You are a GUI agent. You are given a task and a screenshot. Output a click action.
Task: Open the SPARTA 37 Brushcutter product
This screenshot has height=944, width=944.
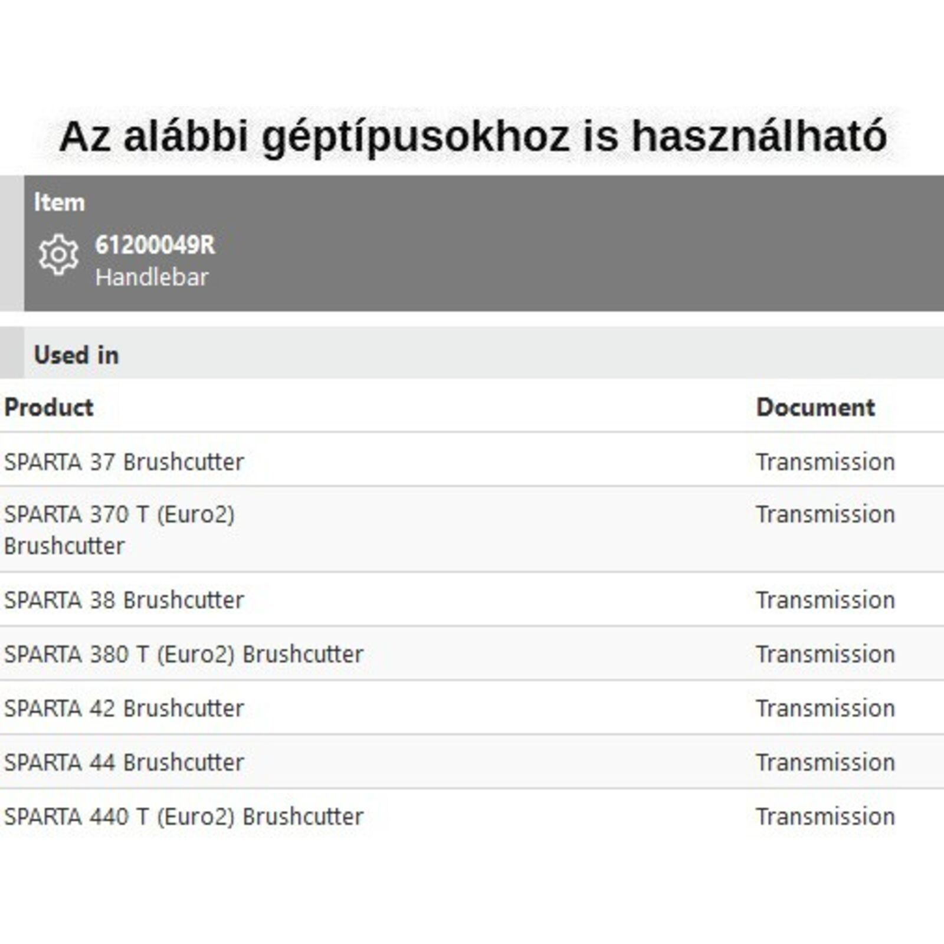pyautogui.click(x=124, y=461)
